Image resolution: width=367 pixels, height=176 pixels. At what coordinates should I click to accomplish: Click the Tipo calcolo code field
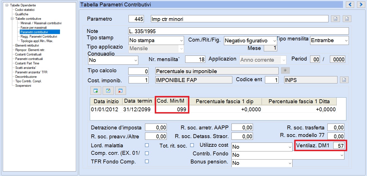pos(139,71)
